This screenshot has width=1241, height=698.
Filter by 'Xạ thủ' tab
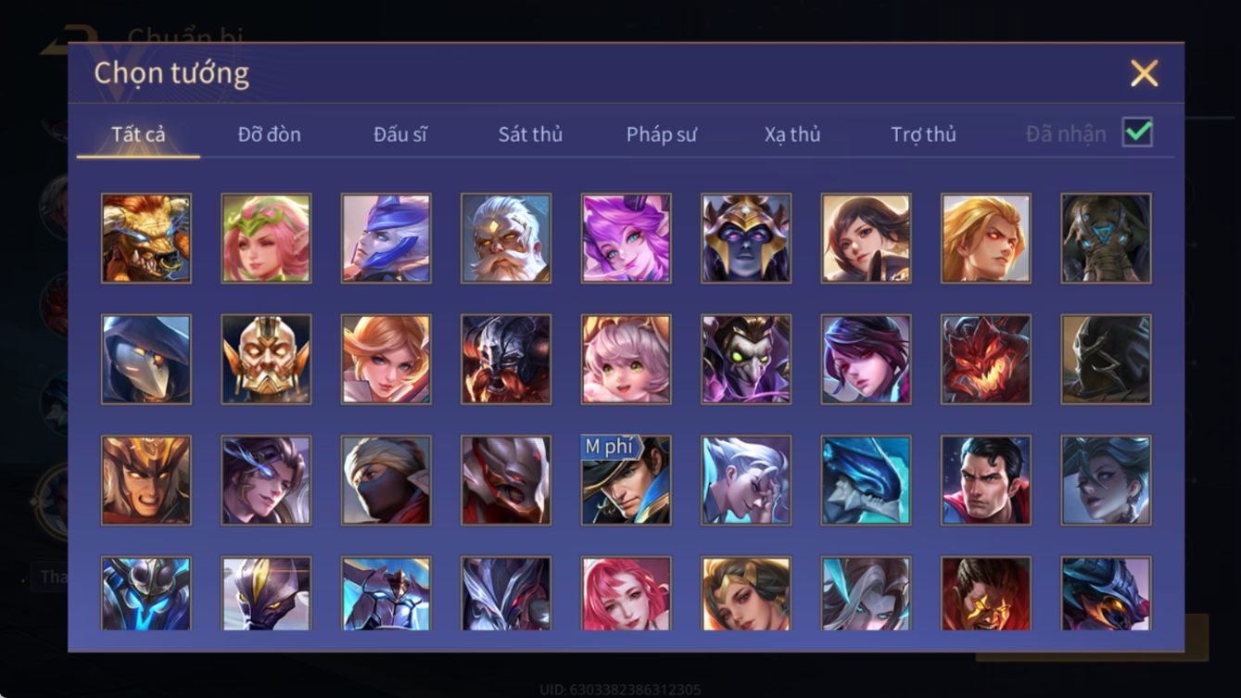(x=792, y=134)
